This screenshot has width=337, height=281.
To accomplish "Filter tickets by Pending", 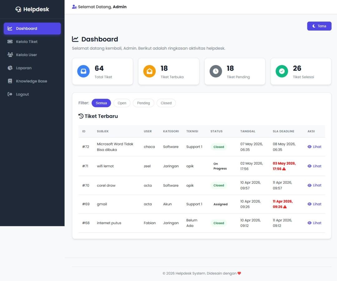I will pyautogui.click(x=143, y=103).
